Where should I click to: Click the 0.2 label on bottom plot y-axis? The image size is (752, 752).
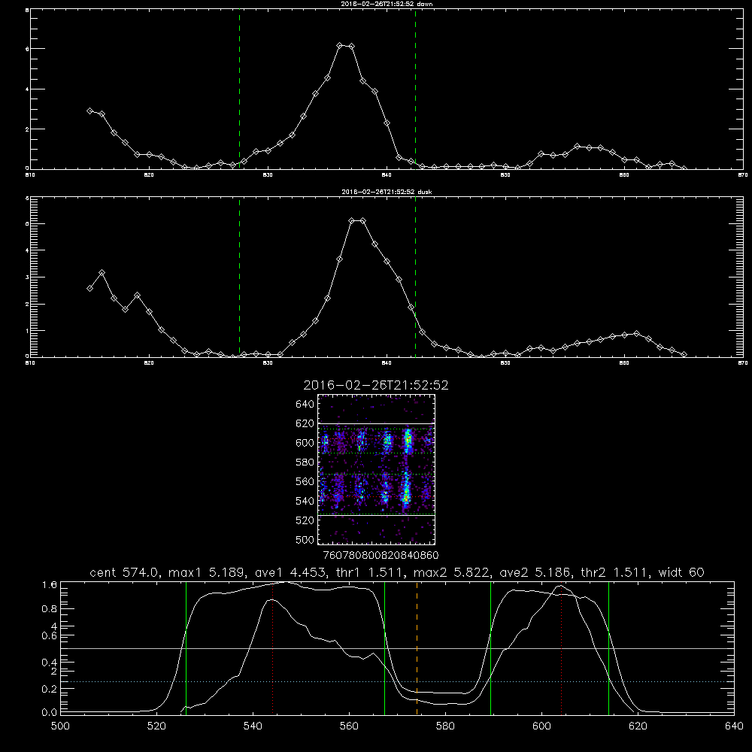pyautogui.click(x=50, y=689)
